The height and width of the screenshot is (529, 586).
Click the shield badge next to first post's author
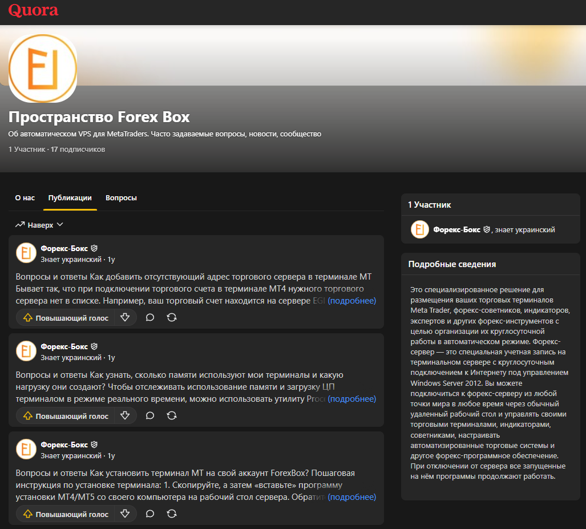[x=94, y=248]
